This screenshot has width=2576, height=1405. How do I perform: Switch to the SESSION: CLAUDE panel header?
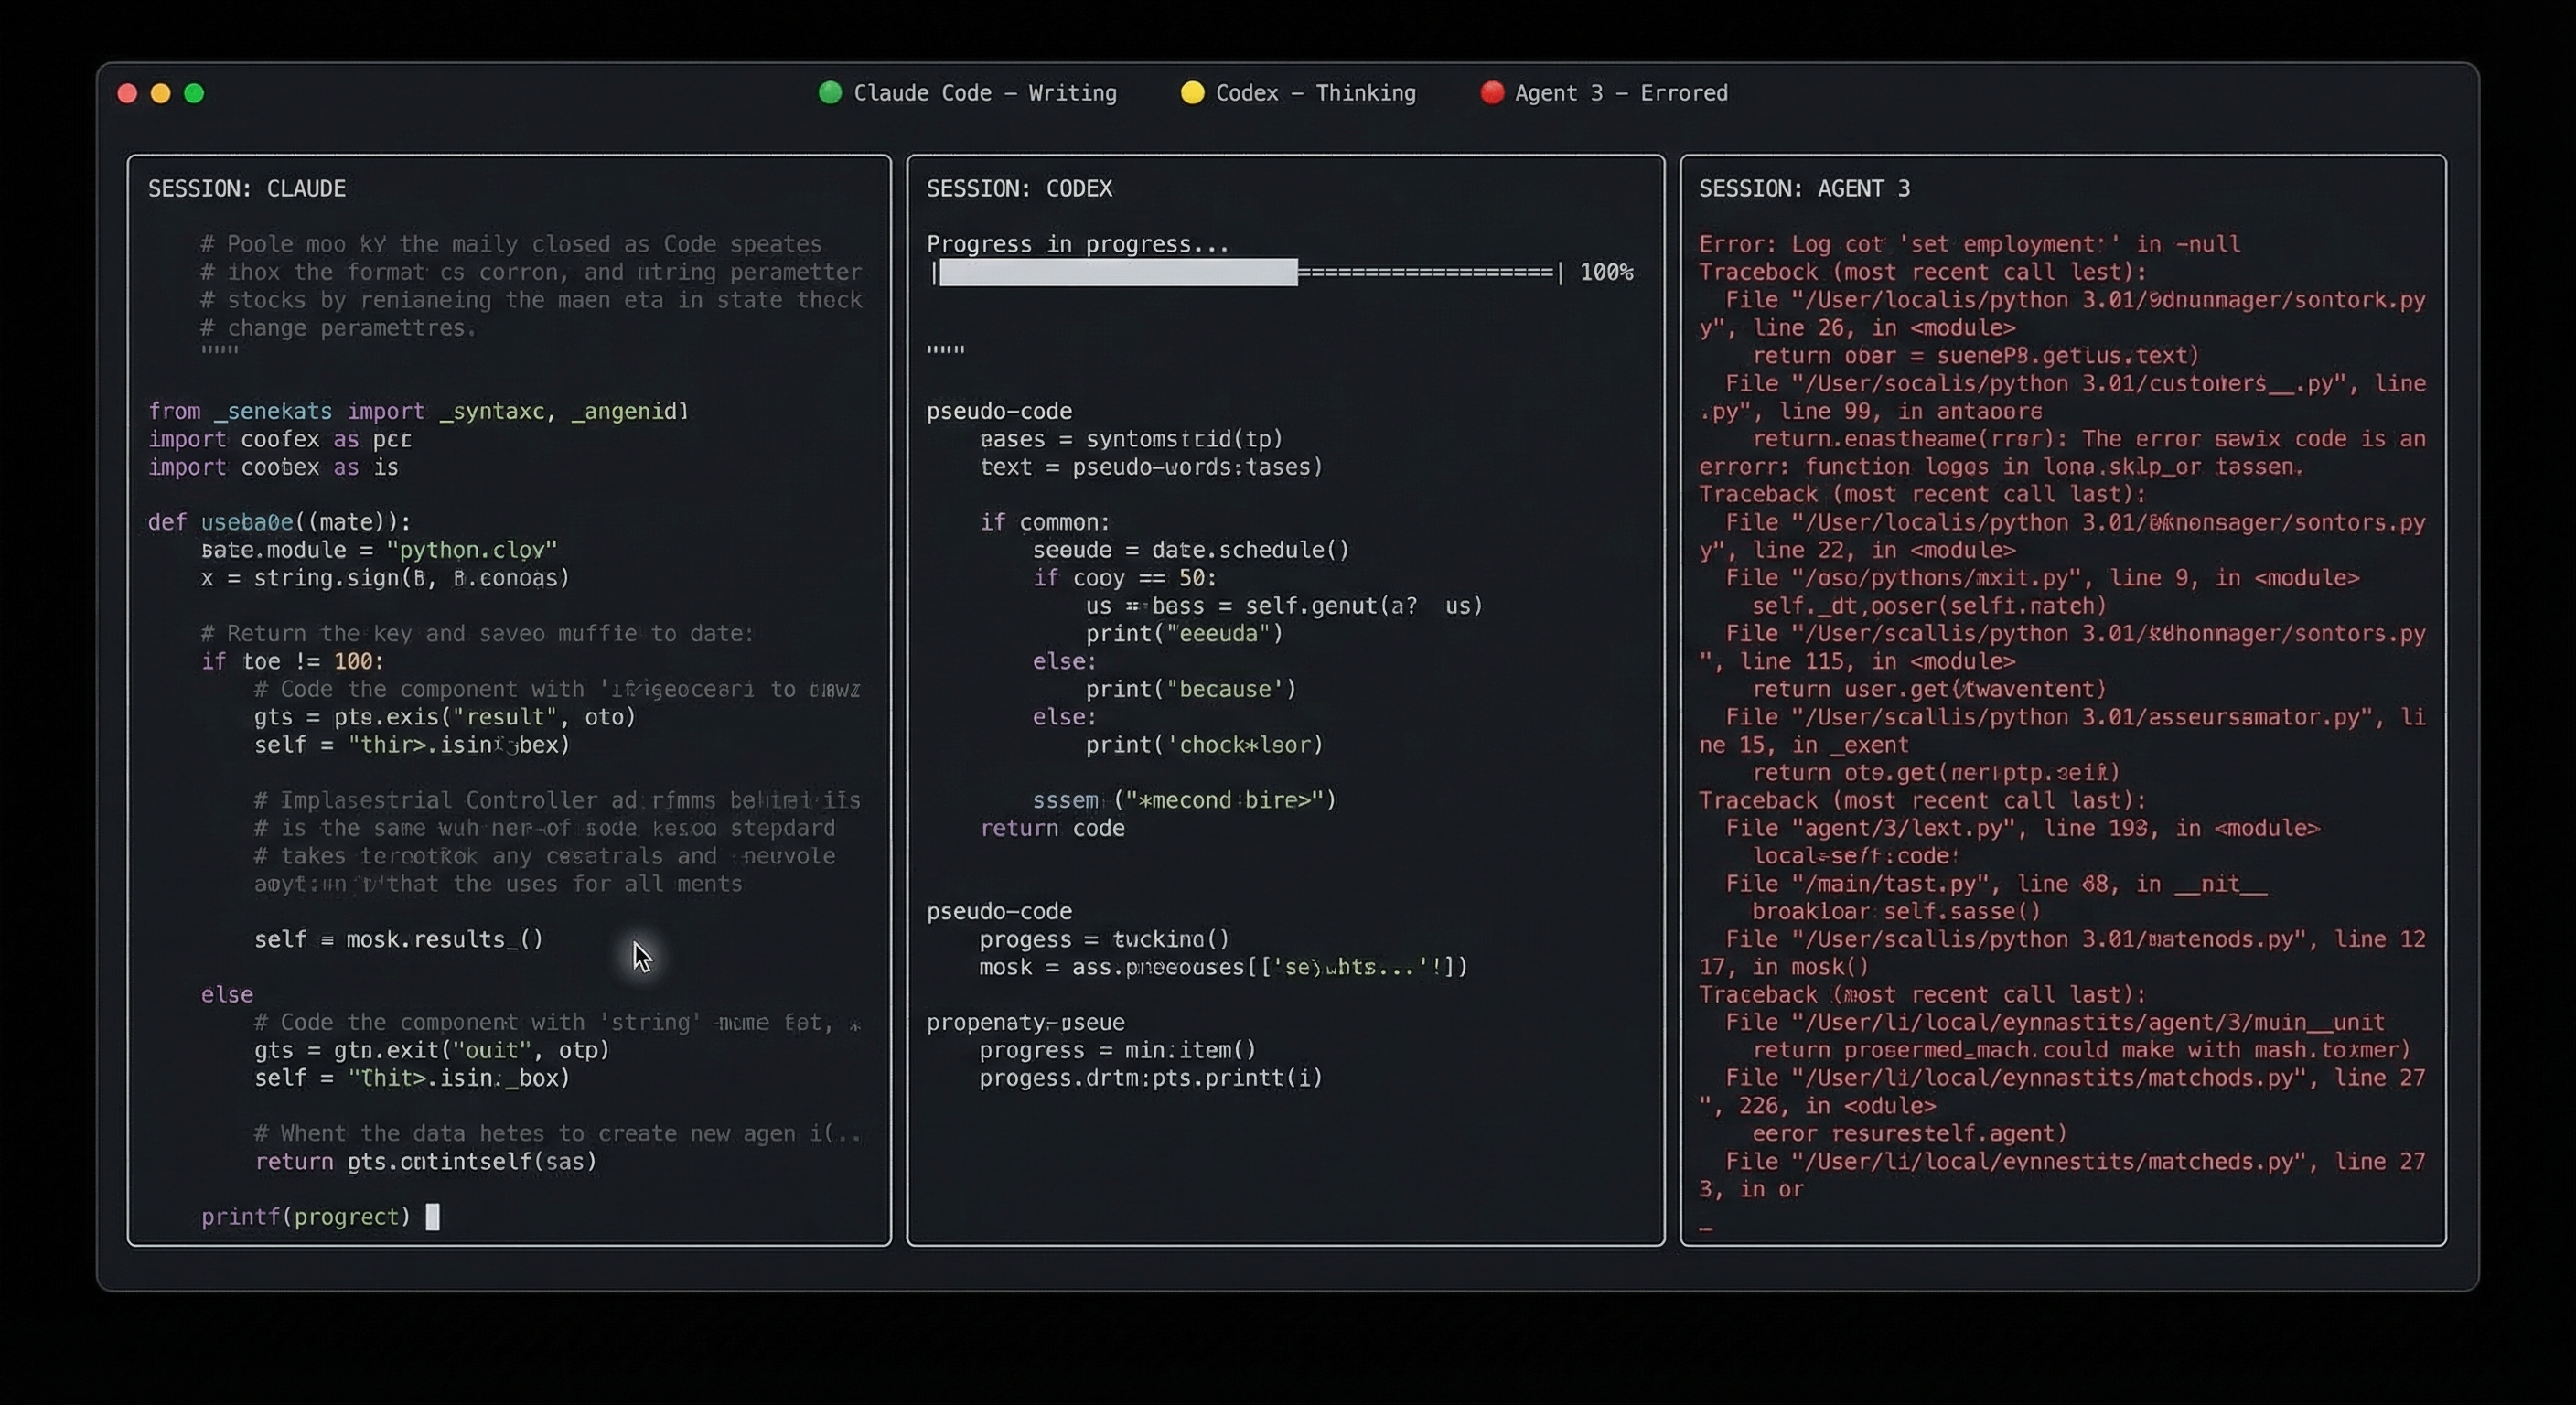click(x=247, y=188)
